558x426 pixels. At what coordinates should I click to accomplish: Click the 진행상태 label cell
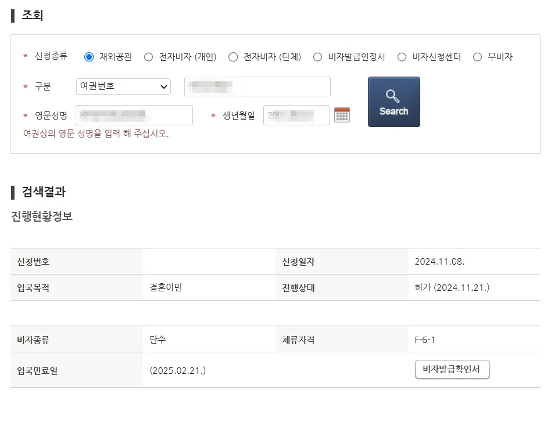pos(342,287)
